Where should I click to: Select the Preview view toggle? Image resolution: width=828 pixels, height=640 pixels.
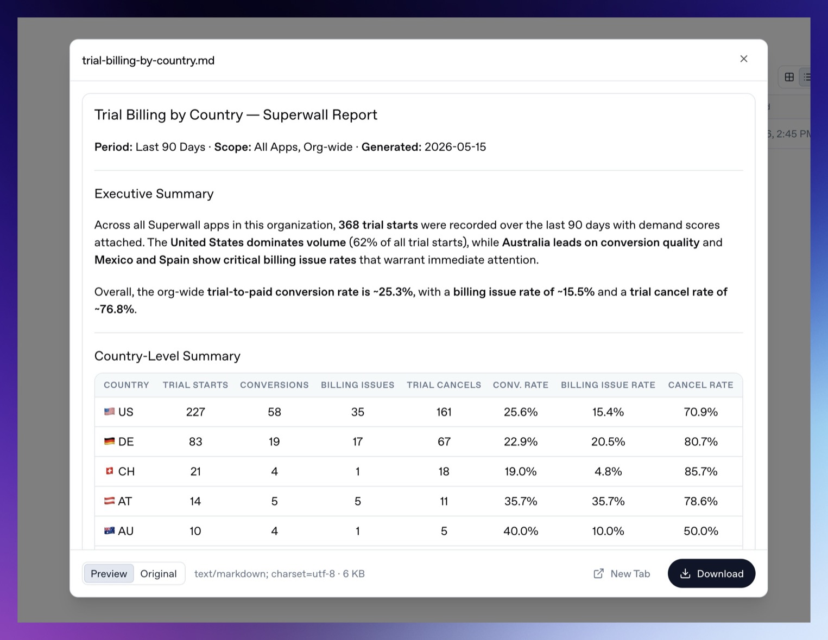tap(109, 574)
